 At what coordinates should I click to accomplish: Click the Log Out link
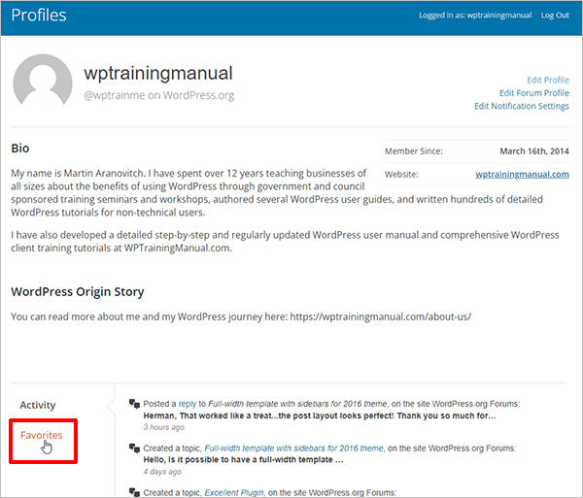point(555,16)
